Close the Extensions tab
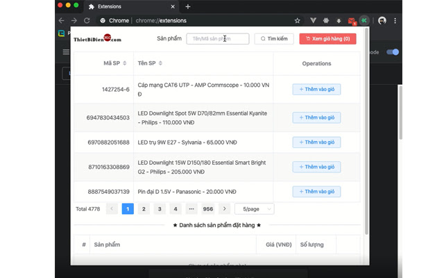444x278 pixels. click(x=173, y=6)
